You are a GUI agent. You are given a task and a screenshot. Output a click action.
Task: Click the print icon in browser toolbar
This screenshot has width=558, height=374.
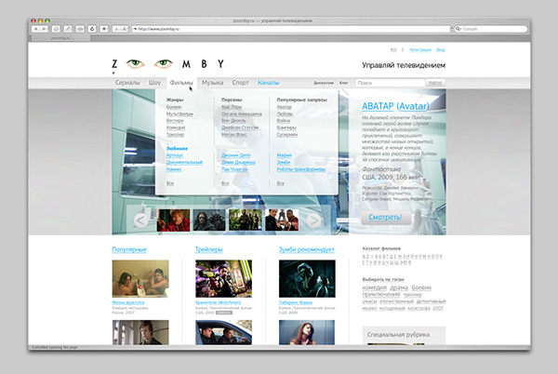click(80, 29)
